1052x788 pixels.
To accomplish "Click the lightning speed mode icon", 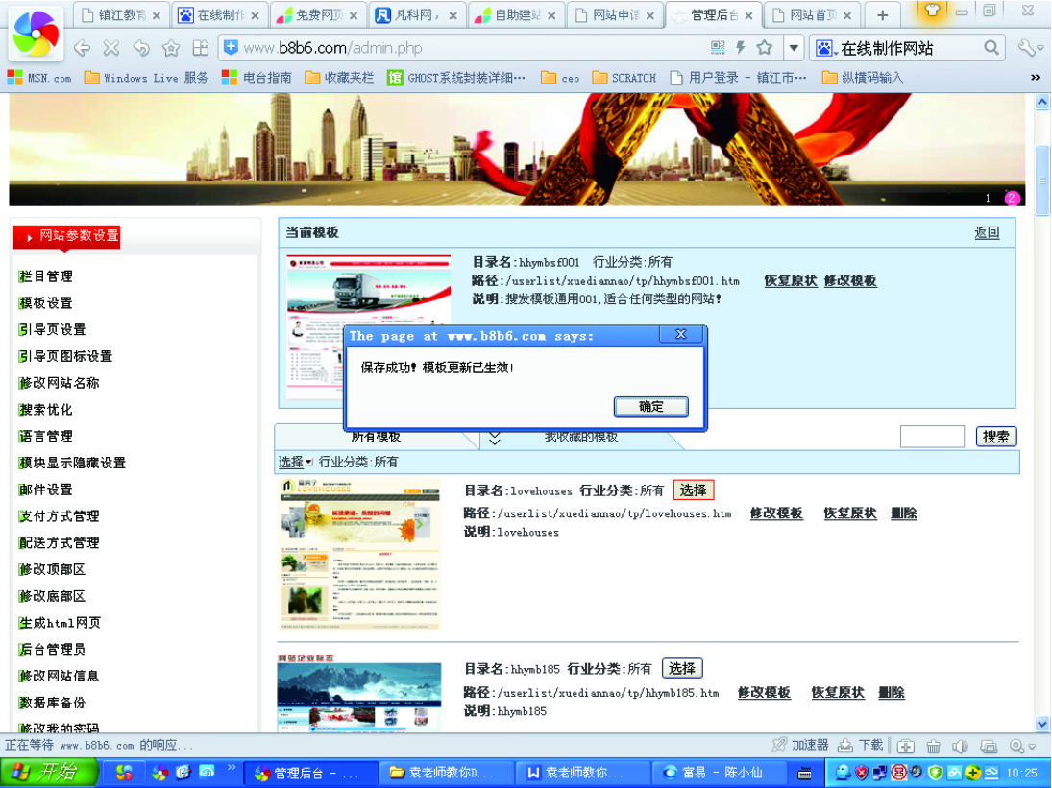I will [x=741, y=48].
